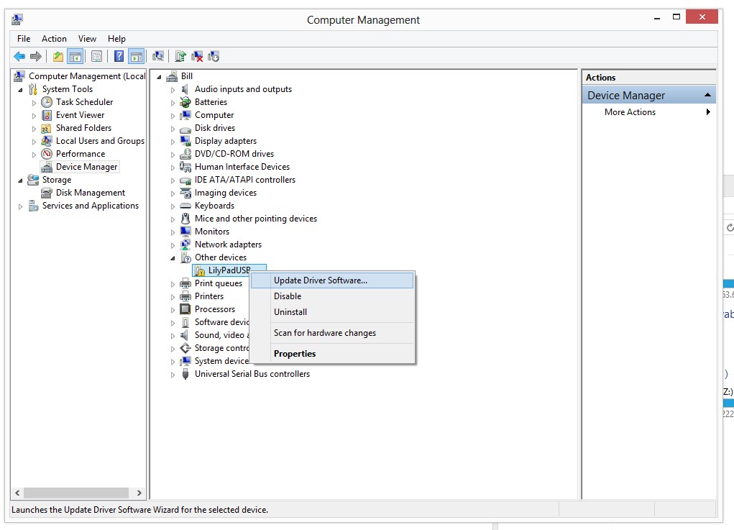Viewport: 734px width, 530px height.
Task: Click the Print queues printer icon
Action: [185, 283]
